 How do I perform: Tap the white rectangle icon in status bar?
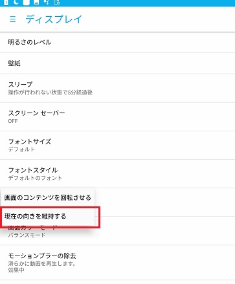point(26,3)
